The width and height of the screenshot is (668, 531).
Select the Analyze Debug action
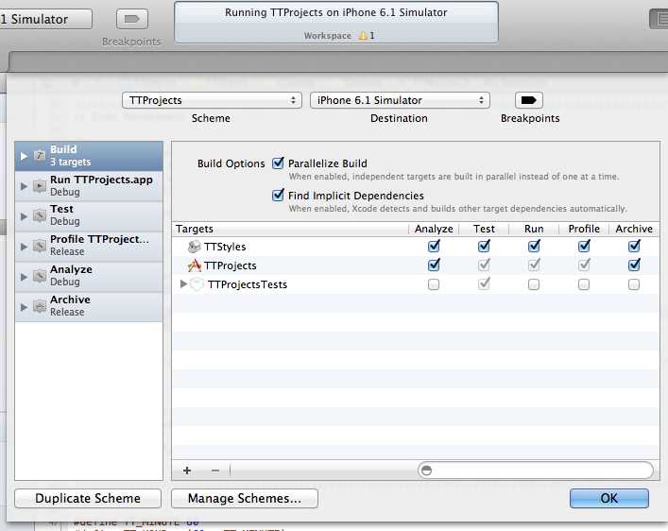pyautogui.click(x=89, y=276)
